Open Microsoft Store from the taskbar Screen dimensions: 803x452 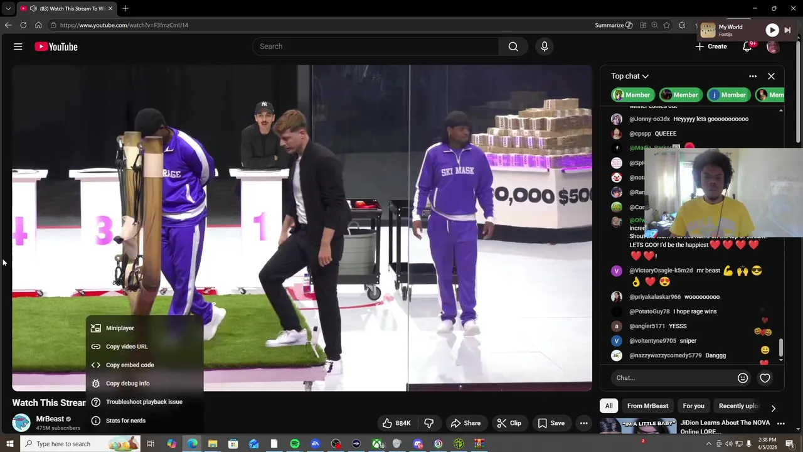point(233,444)
